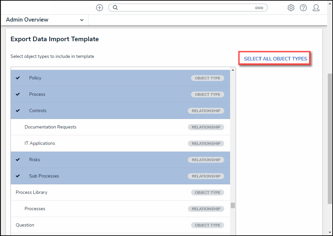This screenshot has height=236, width=333.
Task: Click the Export Data Import Template heading
Action: click(55, 39)
